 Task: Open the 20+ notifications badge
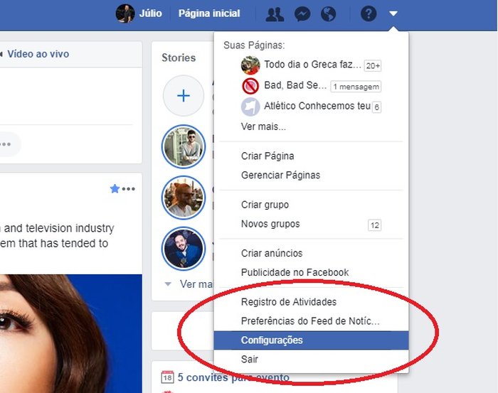click(x=373, y=65)
